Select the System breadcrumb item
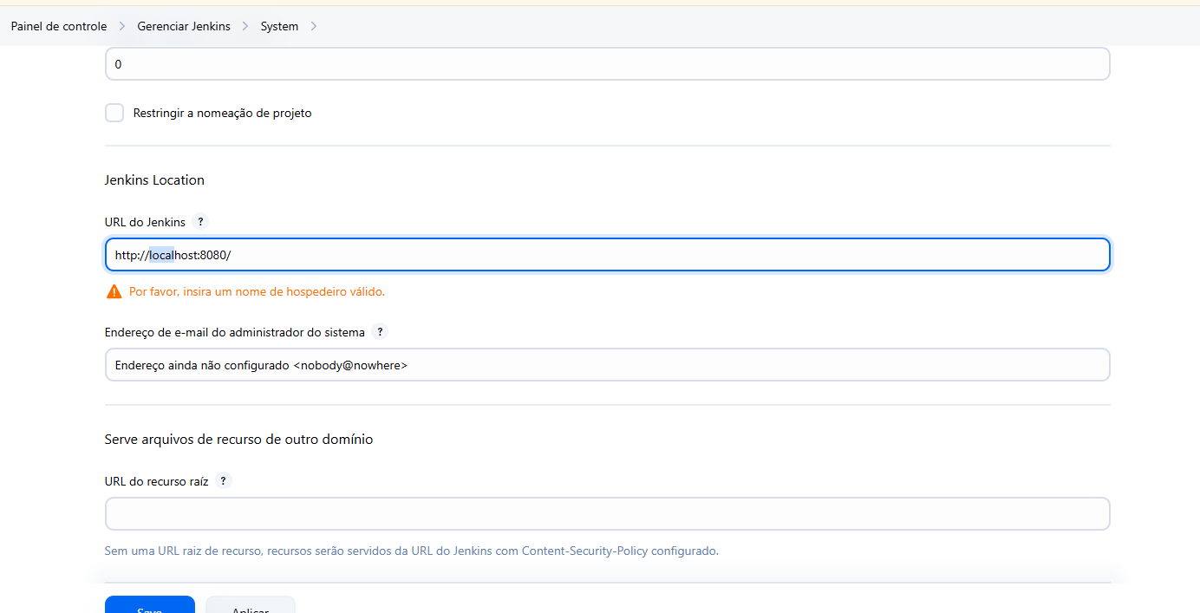The width and height of the screenshot is (1200, 613). coord(279,26)
